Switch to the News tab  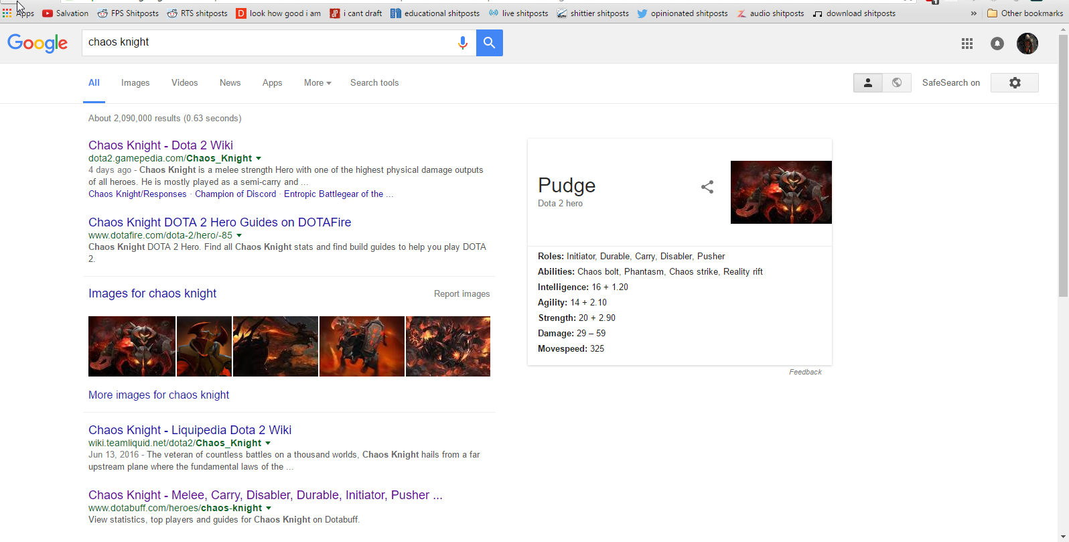click(230, 83)
